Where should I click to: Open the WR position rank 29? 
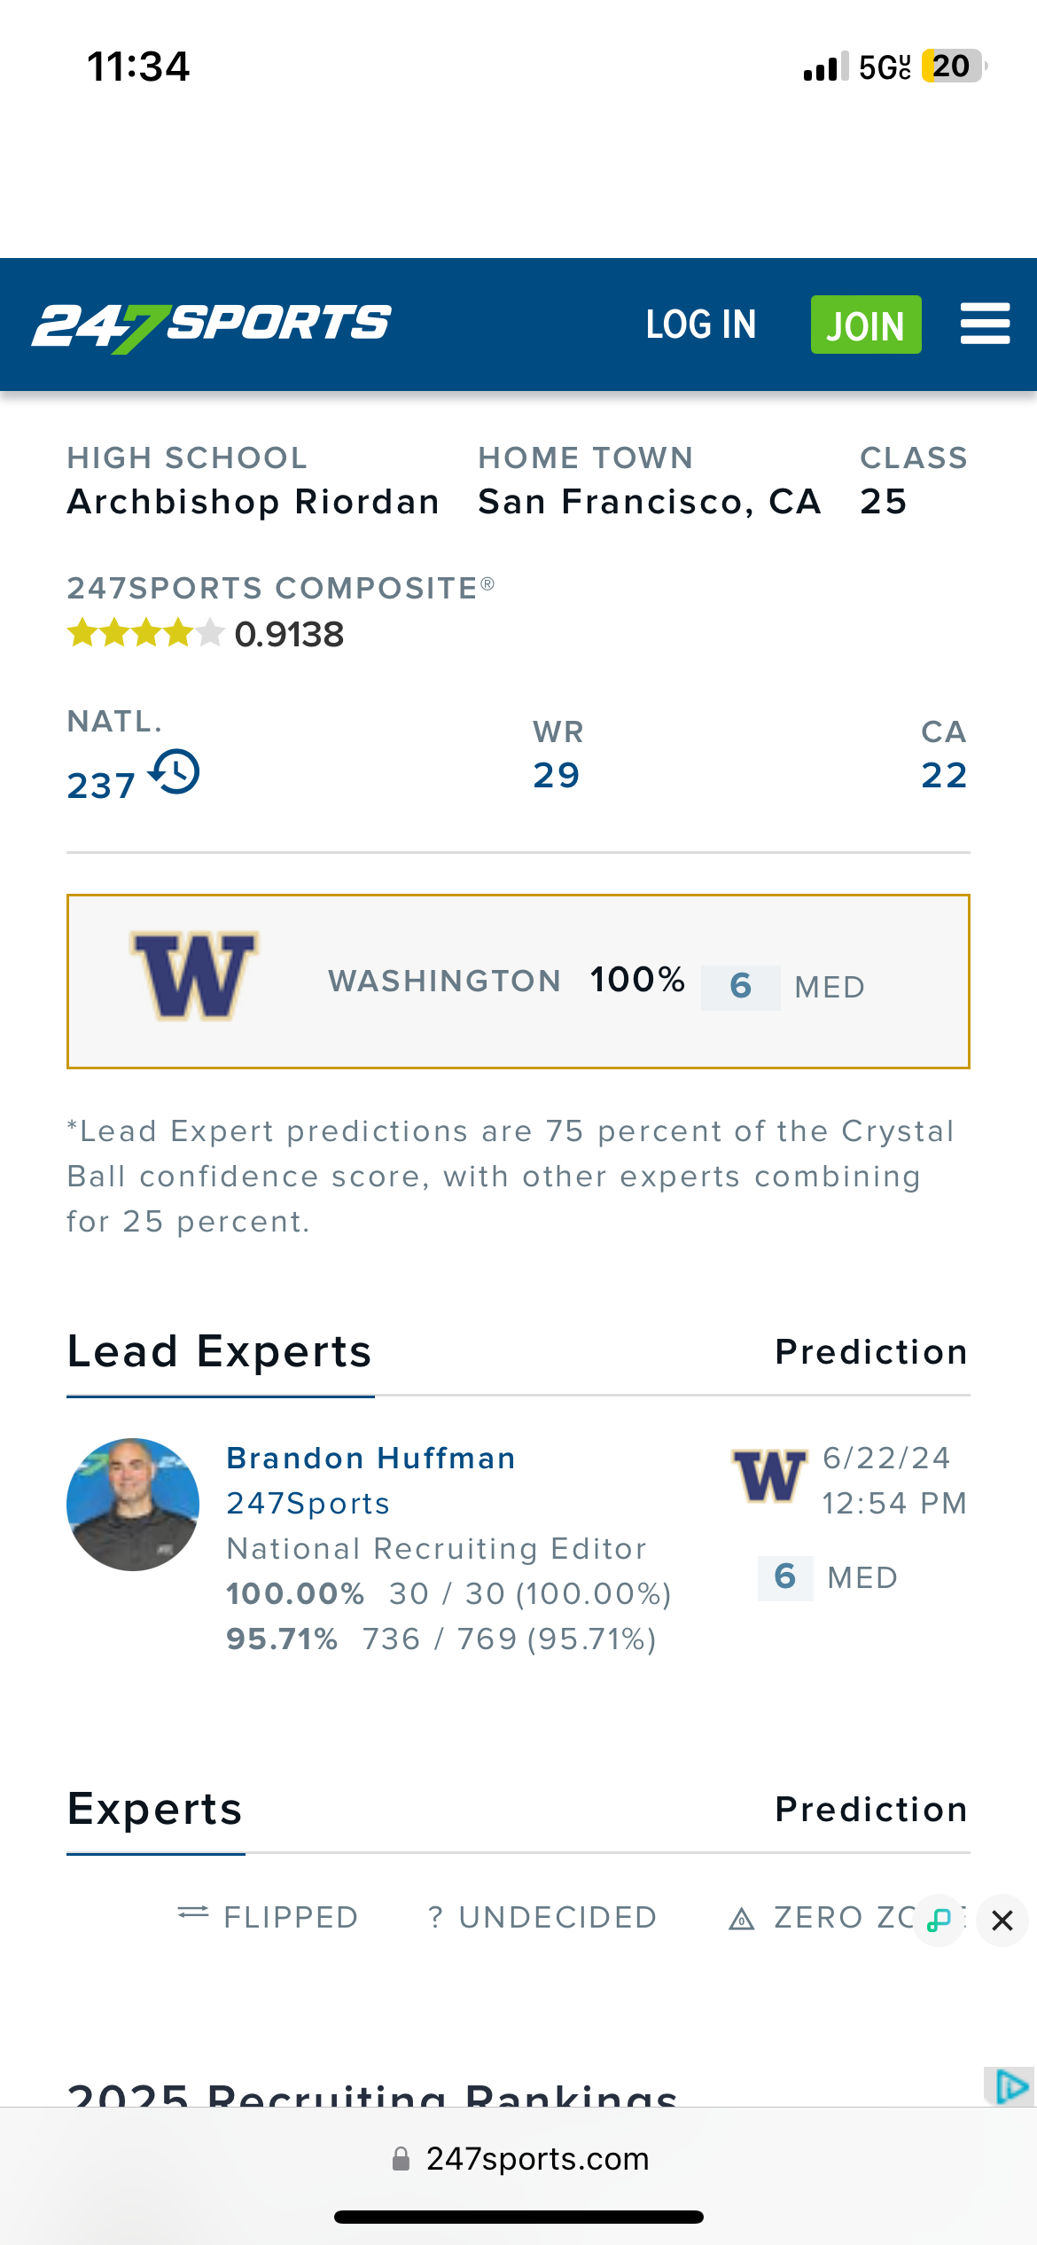557,776
